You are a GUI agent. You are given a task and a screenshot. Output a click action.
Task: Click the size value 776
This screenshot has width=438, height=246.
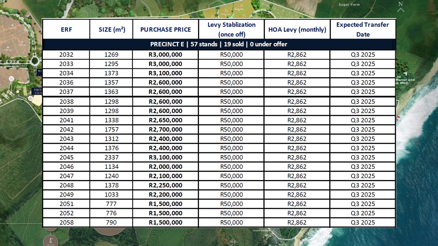click(x=112, y=213)
